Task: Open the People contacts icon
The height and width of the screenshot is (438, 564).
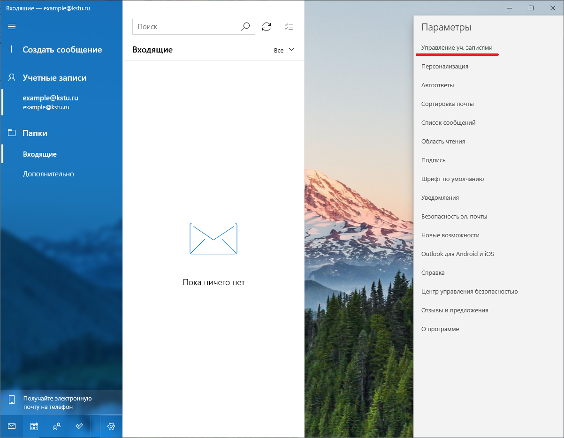Action: point(57,426)
